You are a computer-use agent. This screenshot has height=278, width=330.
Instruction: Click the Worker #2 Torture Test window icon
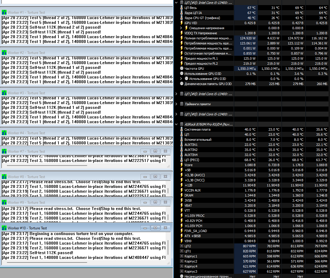point(4,52)
